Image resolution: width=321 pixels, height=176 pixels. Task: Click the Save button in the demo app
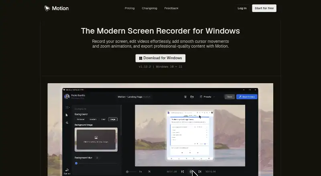point(230,97)
